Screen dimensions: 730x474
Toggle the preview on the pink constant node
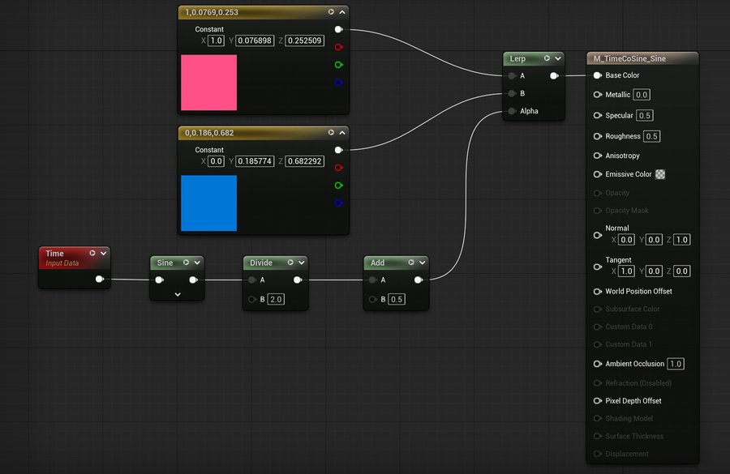(331, 11)
